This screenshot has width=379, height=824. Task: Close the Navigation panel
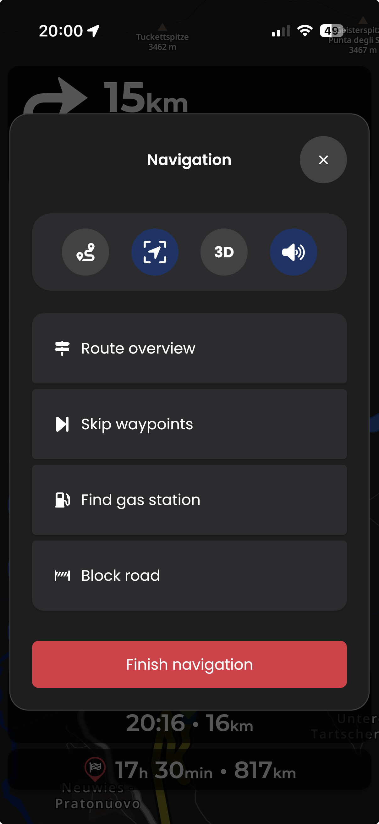323,160
